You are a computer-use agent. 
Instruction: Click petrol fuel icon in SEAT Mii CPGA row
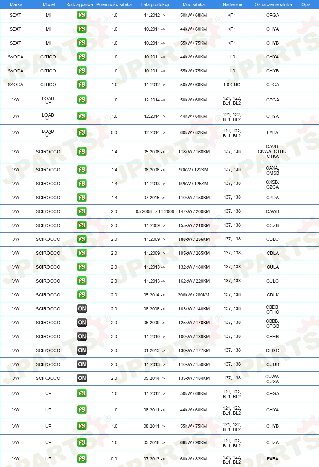click(82, 15)
